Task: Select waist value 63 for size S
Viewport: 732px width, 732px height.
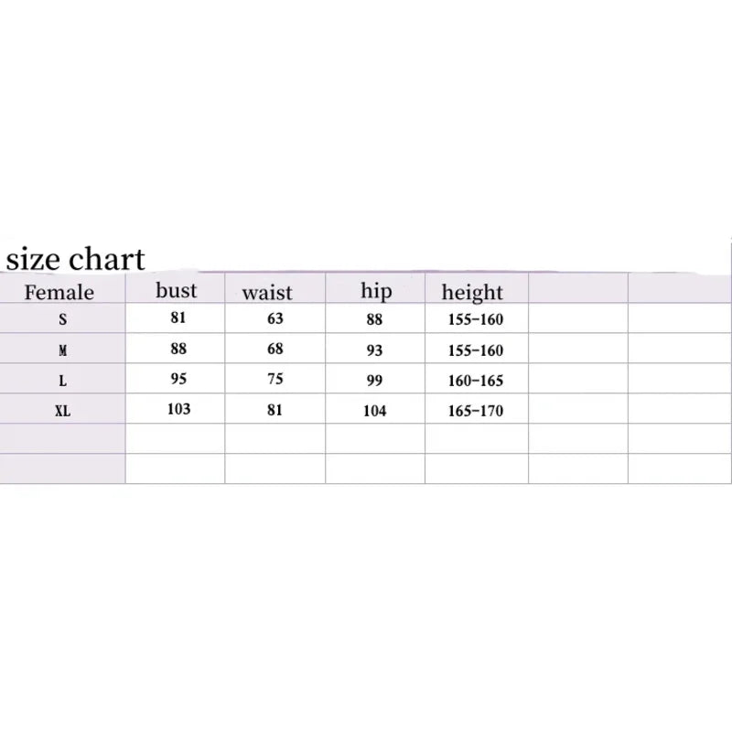Action: [275, 318]
